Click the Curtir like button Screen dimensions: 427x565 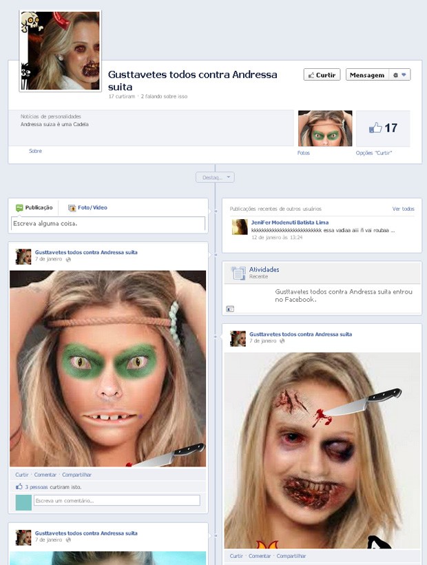(x=322, y=75)
